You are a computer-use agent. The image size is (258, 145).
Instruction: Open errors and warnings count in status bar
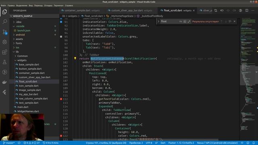(31, 143)
